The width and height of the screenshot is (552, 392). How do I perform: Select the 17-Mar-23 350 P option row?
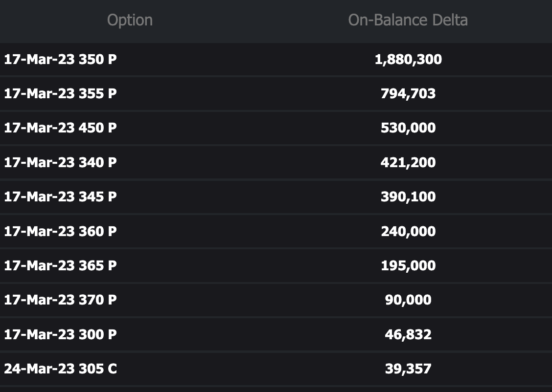click(x=61, y=60)
